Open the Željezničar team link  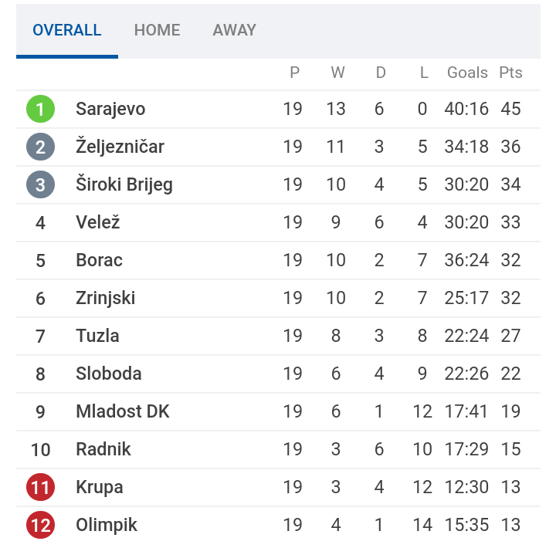click(x=120, y=146)
